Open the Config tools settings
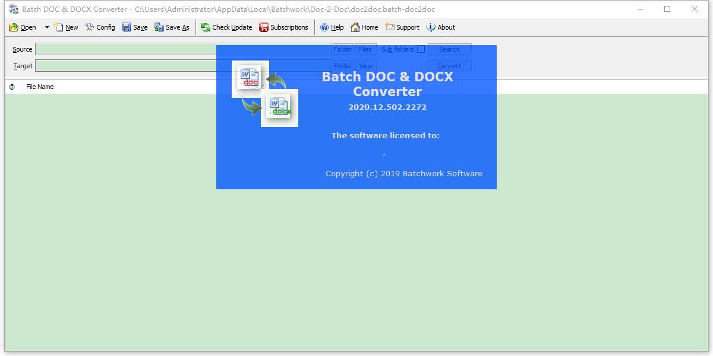This screenshot has width=713, height=356. [100, 27]
